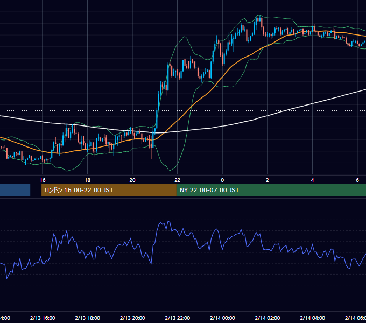Click the "2/13 18:00" date label
Image resolution: width=366 pixels, height=323 pixels.
click(x=88, y=318)
